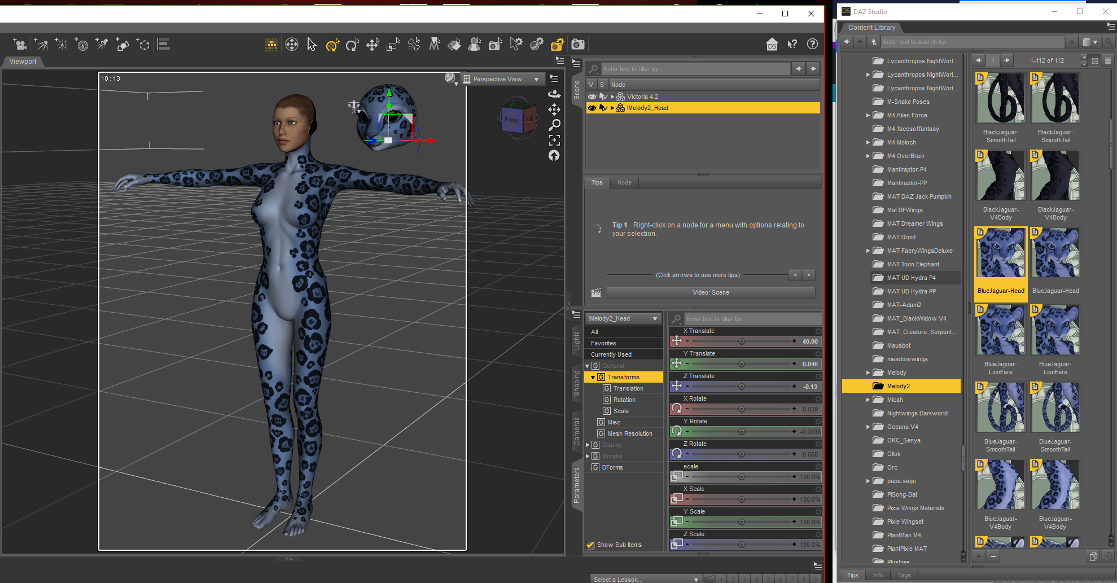Click the Scale tool icon

(393, 45)
